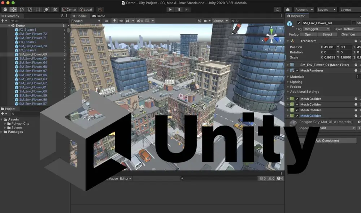
Task: Open the scene component tools wrench icon
Action: click(199, 21)
